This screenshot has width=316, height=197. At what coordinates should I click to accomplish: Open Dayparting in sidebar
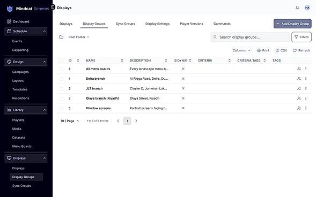click(x=20, y=50)
